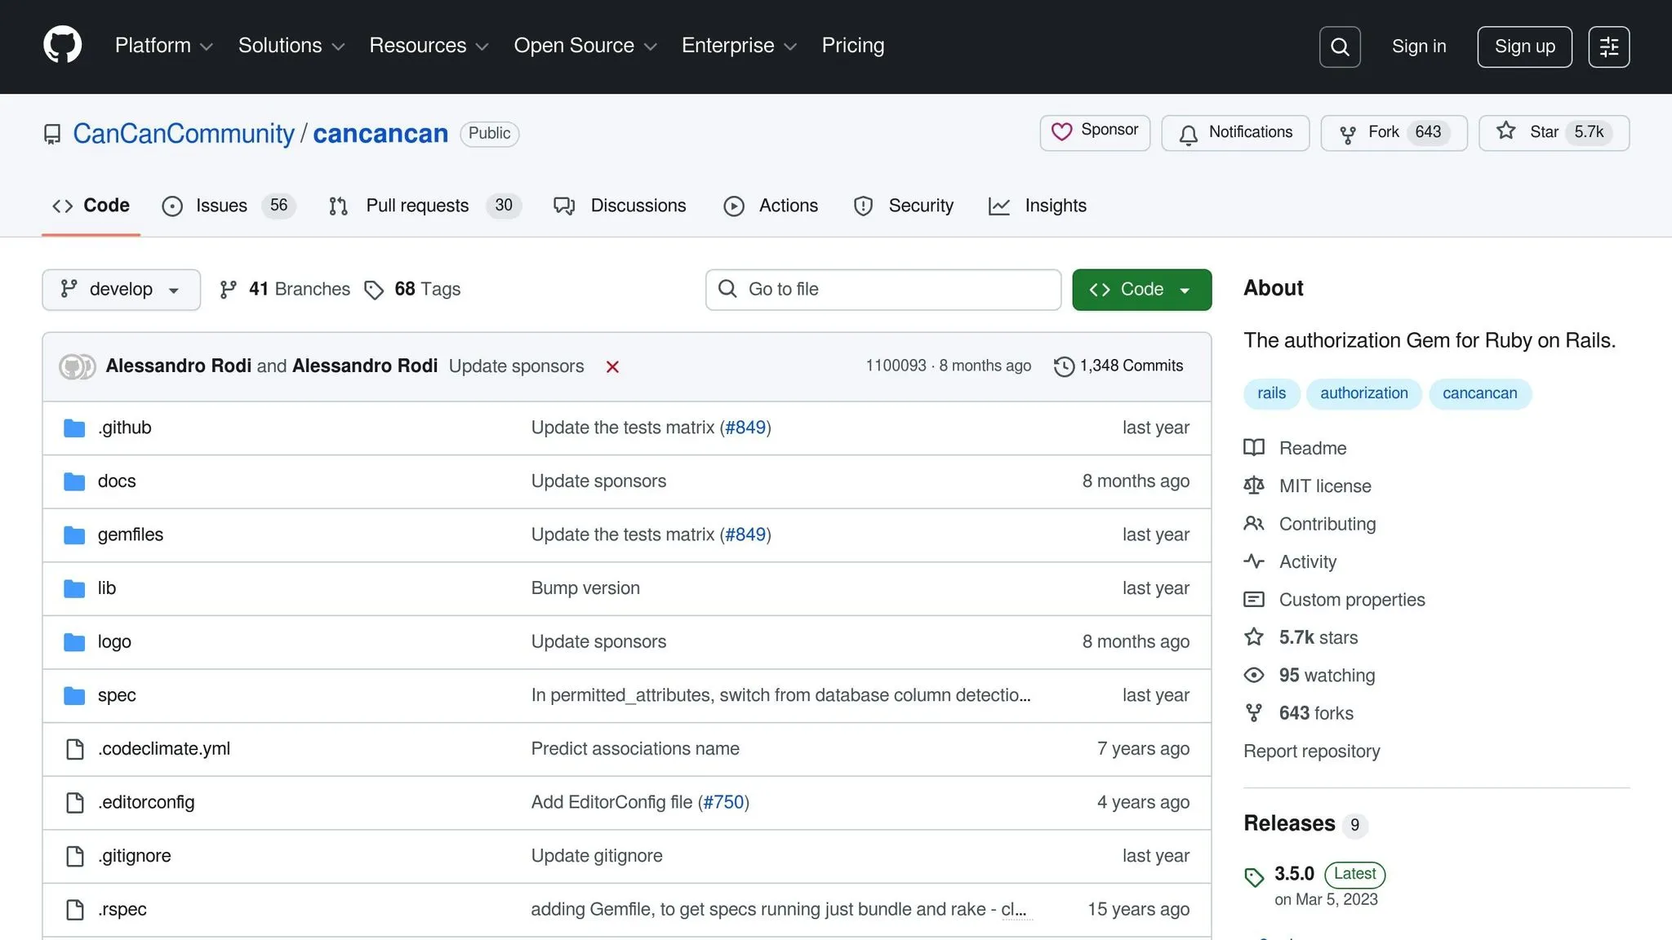Click the commits history clock icon
The height and width of the screenshot is (940, 1672).
pos(1064,366)
